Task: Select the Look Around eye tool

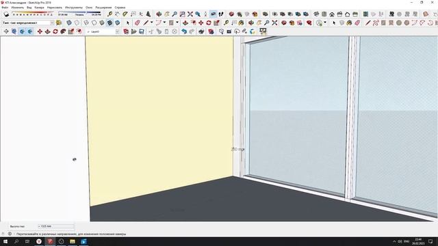Action: (x=213, y=14)
